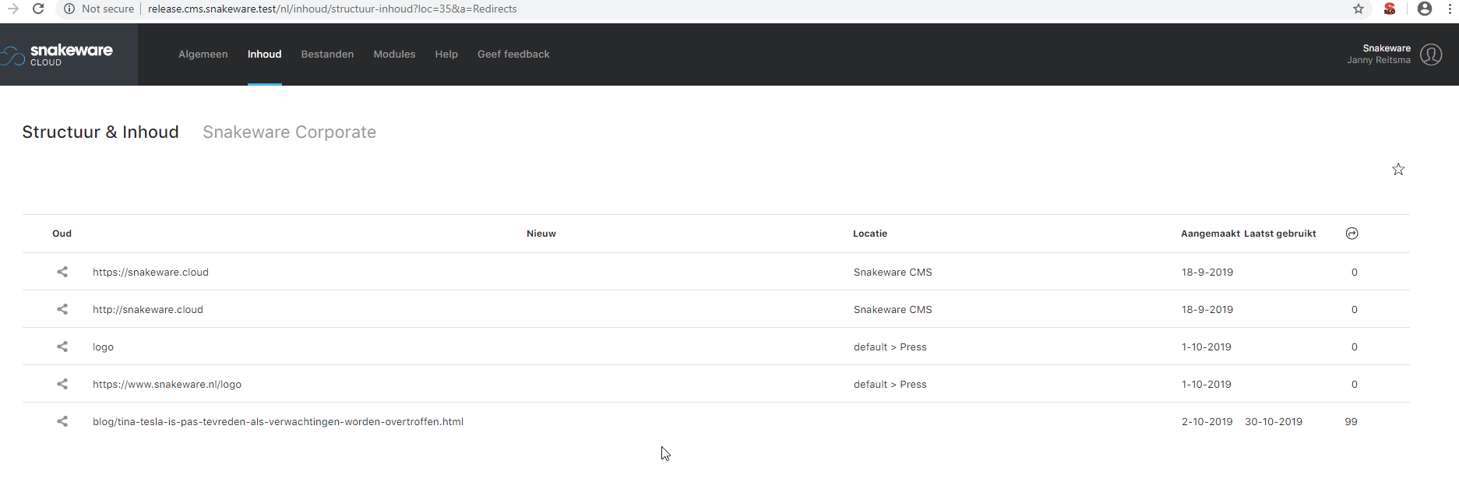1459x489 pixels.
Task: Open the logo redirect entry
Action: (103, 347)
